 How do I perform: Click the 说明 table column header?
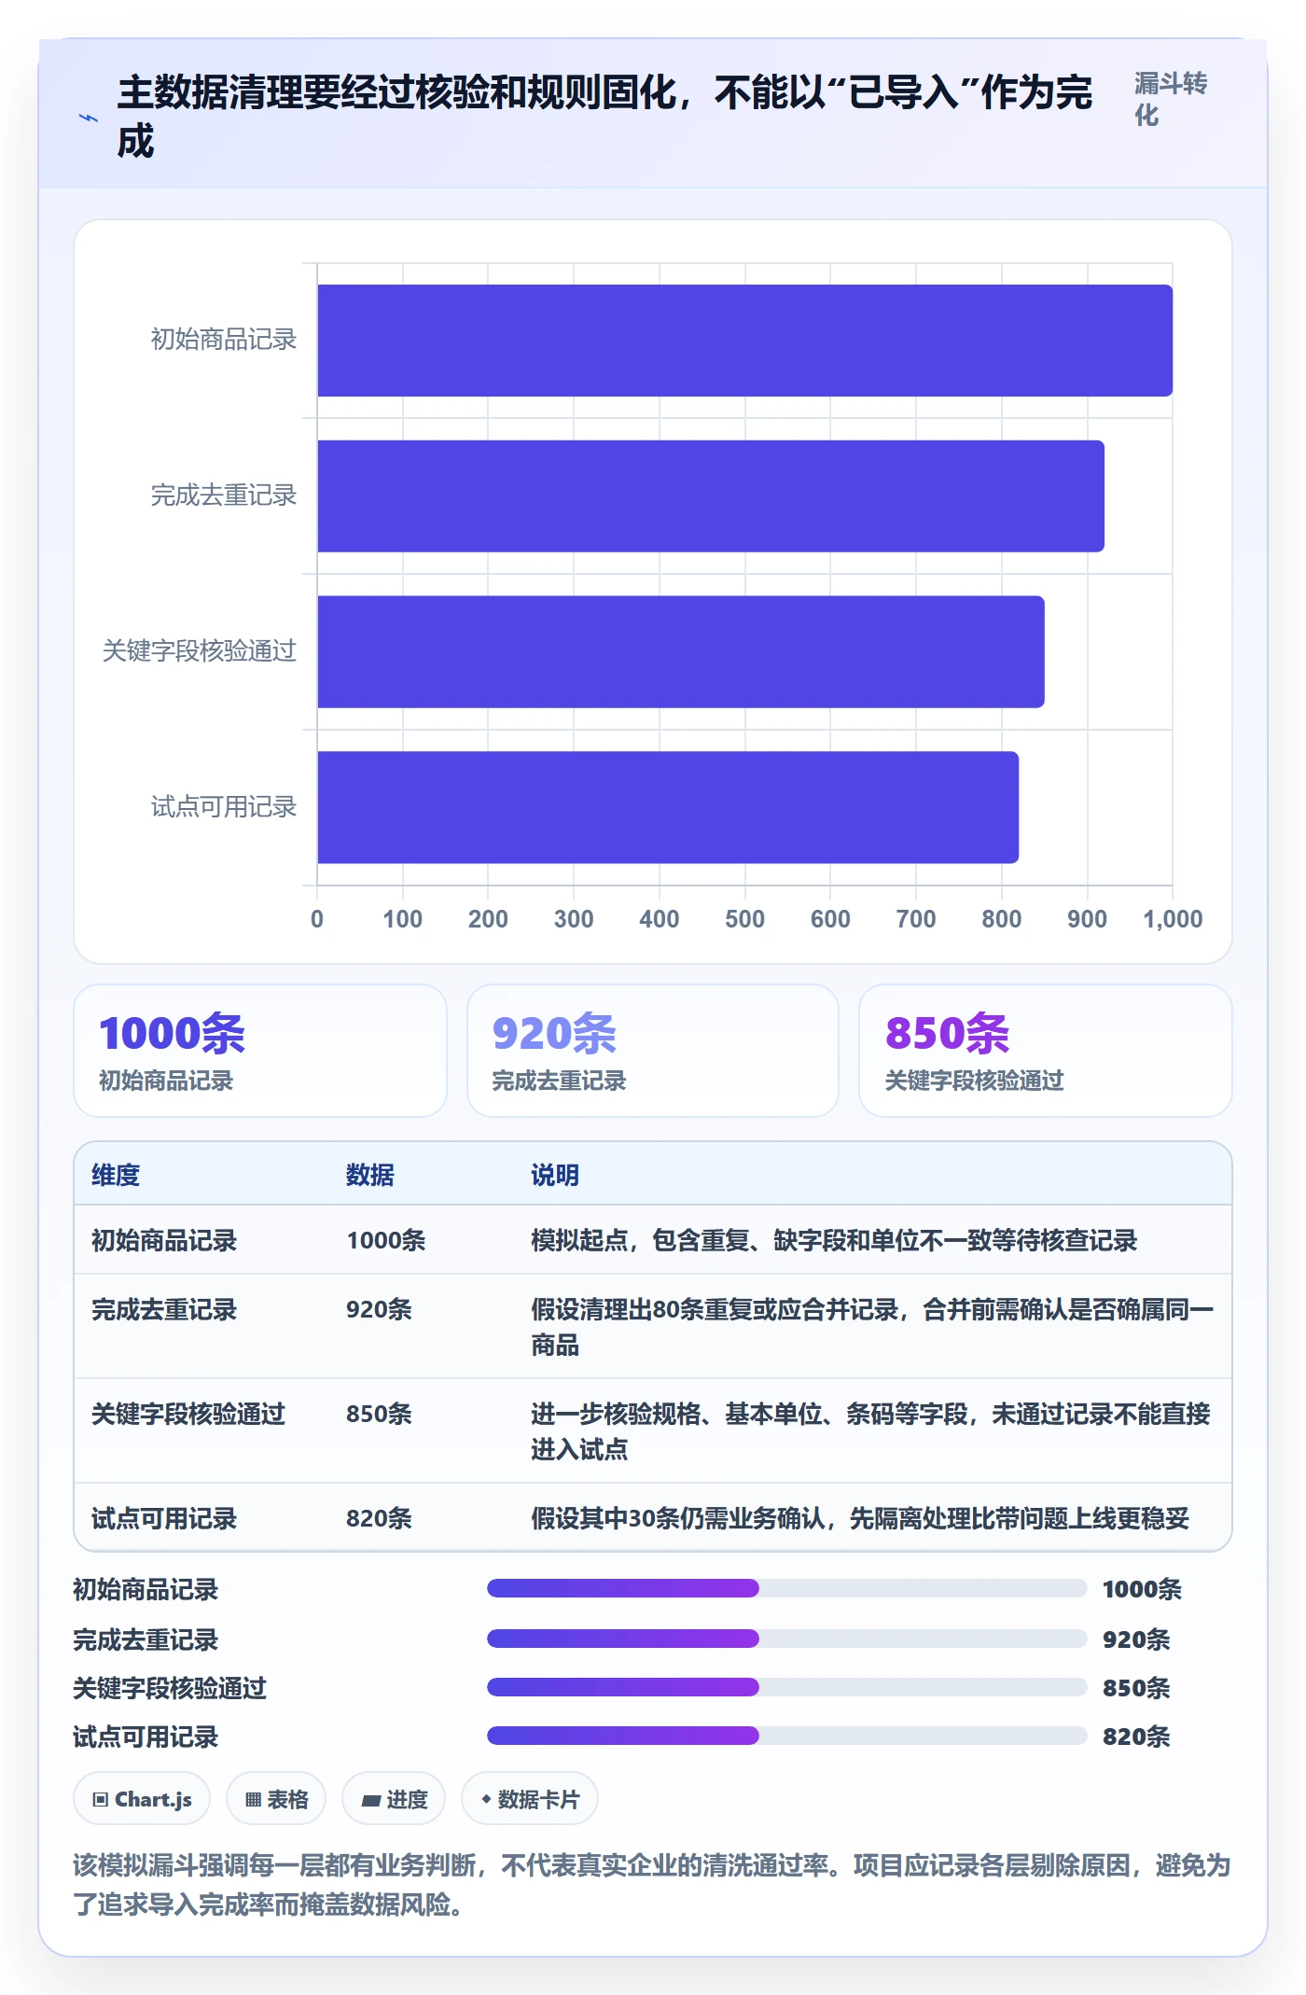[x=555, y=1175]
